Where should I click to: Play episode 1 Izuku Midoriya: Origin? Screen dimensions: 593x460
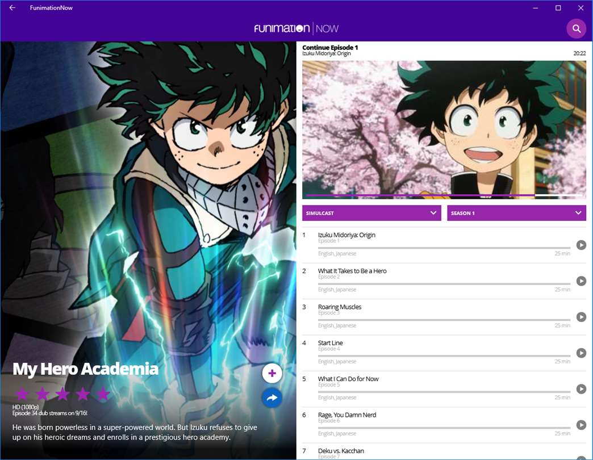pyautogui.click(x=581, y=245)
